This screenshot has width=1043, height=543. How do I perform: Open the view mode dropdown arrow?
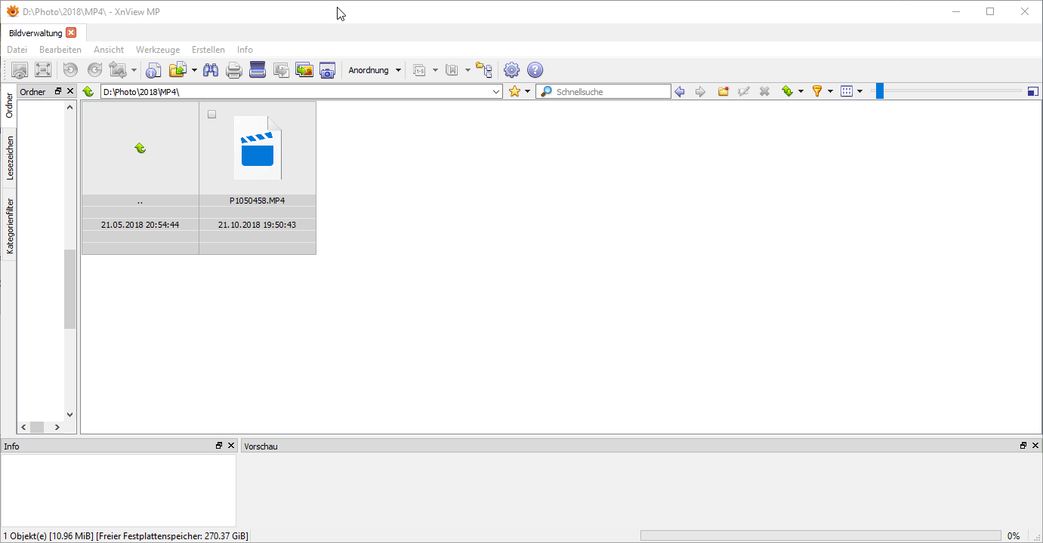(859, 91)
